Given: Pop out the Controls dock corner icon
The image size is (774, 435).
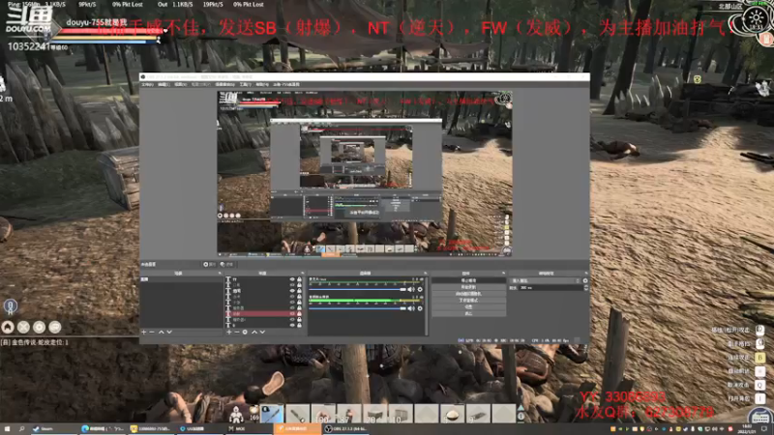Looking at the screenshot, I should coord(503,274).
